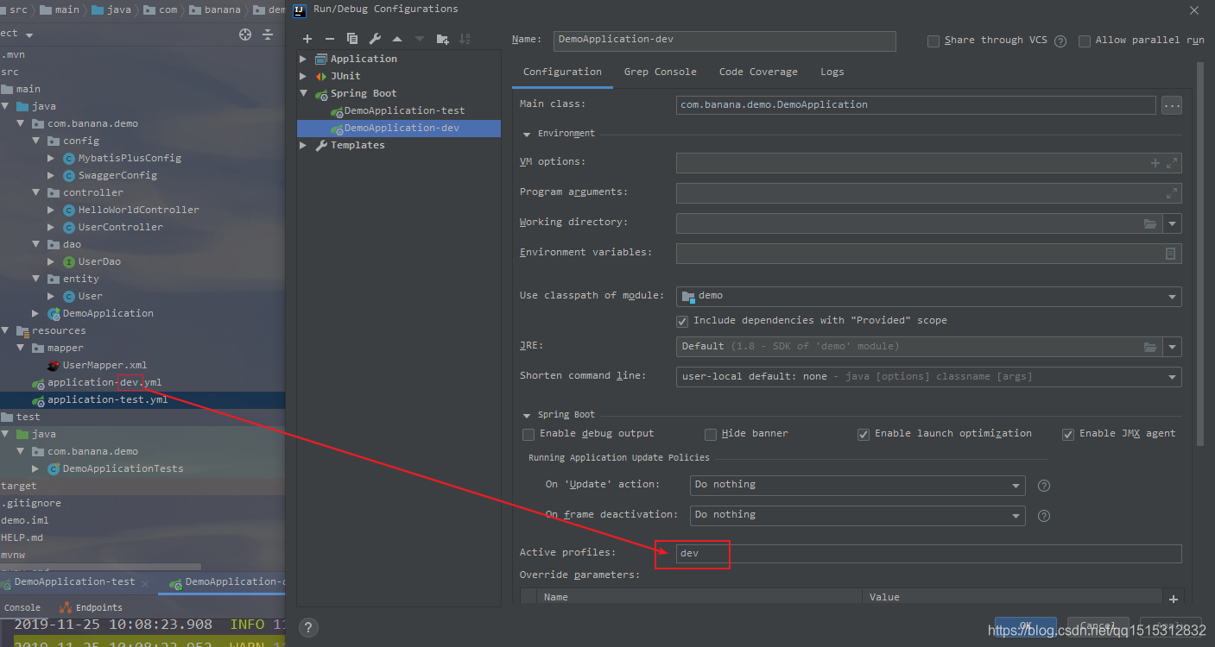Check Hide banner option
This screenshot has width=1215, height=647.
[x=711, y=434]
